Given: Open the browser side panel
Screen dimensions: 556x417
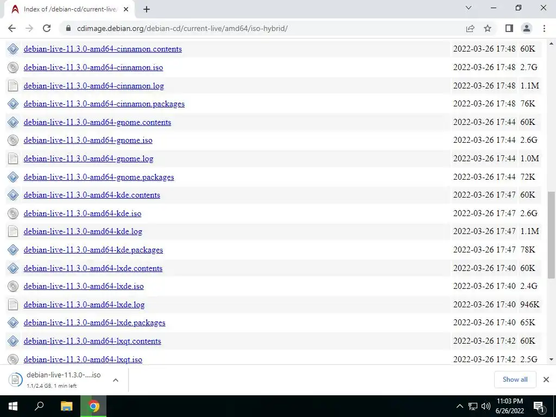Looking at the screenshot, I should (x=509, y=28).
